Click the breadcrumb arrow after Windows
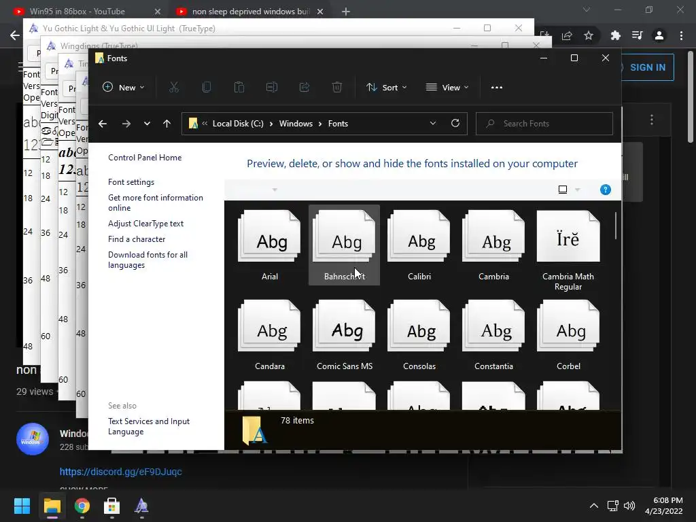696x522 pixels. (320, 124)
